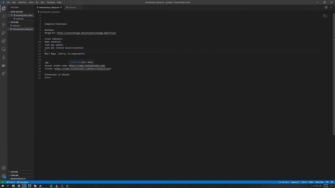335x188 pixels.
Task: Expand the Maven Projects section
Action: [21, 179]
